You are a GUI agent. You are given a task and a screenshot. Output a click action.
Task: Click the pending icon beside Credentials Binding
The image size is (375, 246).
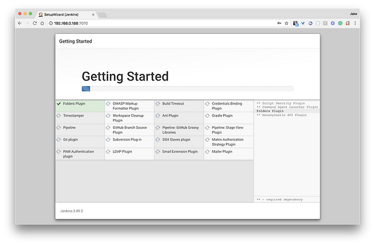coord(207,103)
